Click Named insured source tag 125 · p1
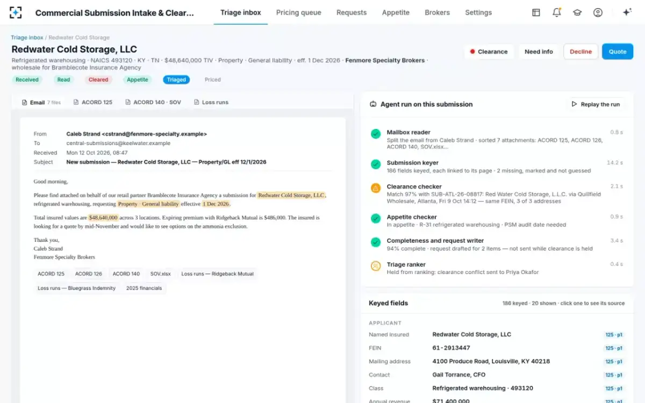Viewport: 645px width, 403px height. click(x=613, y=335)
